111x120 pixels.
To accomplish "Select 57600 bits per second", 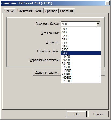I will point(81,67).
